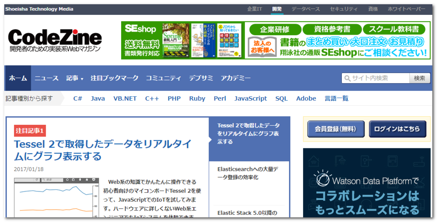The height and width of the screenshot is (222, 437).
Task: Expand the 記事 dropdown menu
Action: click(75, 78)
